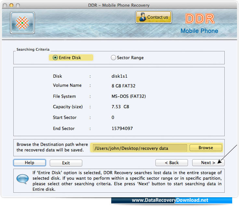This screenshot has height=207, width=239.
Task: Click the disk1s1 disk value
Action: (x=119, y=76)
